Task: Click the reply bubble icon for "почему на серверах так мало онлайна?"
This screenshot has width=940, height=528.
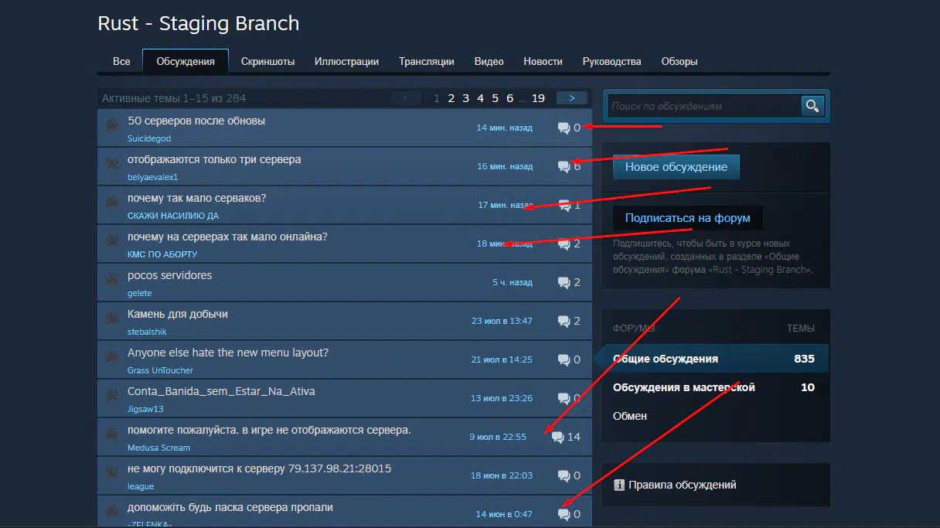Action: pyautogui.click(x=564, y=244)
